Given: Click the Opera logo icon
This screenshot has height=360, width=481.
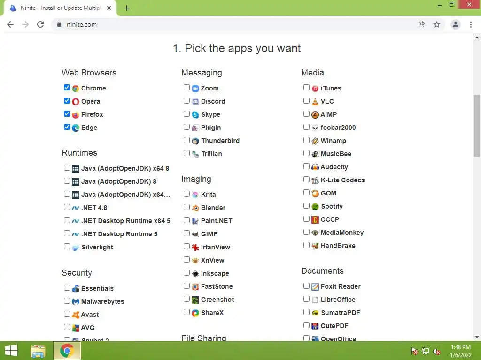Looking at the screenshot, I should click(x=76, y=102).
